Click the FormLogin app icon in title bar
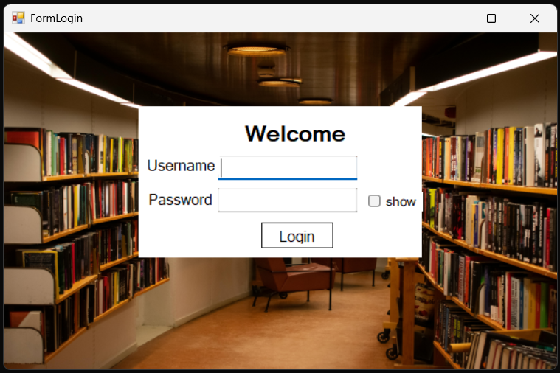 pyautogui.click(x=18, y=18)
